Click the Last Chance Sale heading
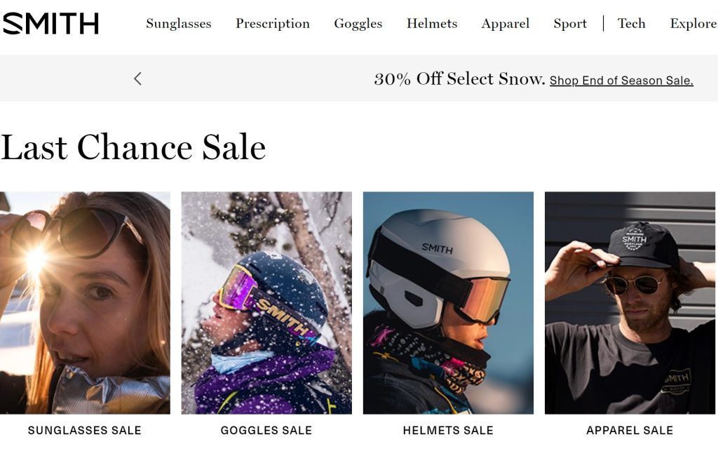718x451 pixels. 133,147
